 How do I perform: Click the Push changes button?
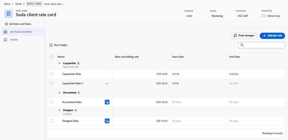coord(244,36)
